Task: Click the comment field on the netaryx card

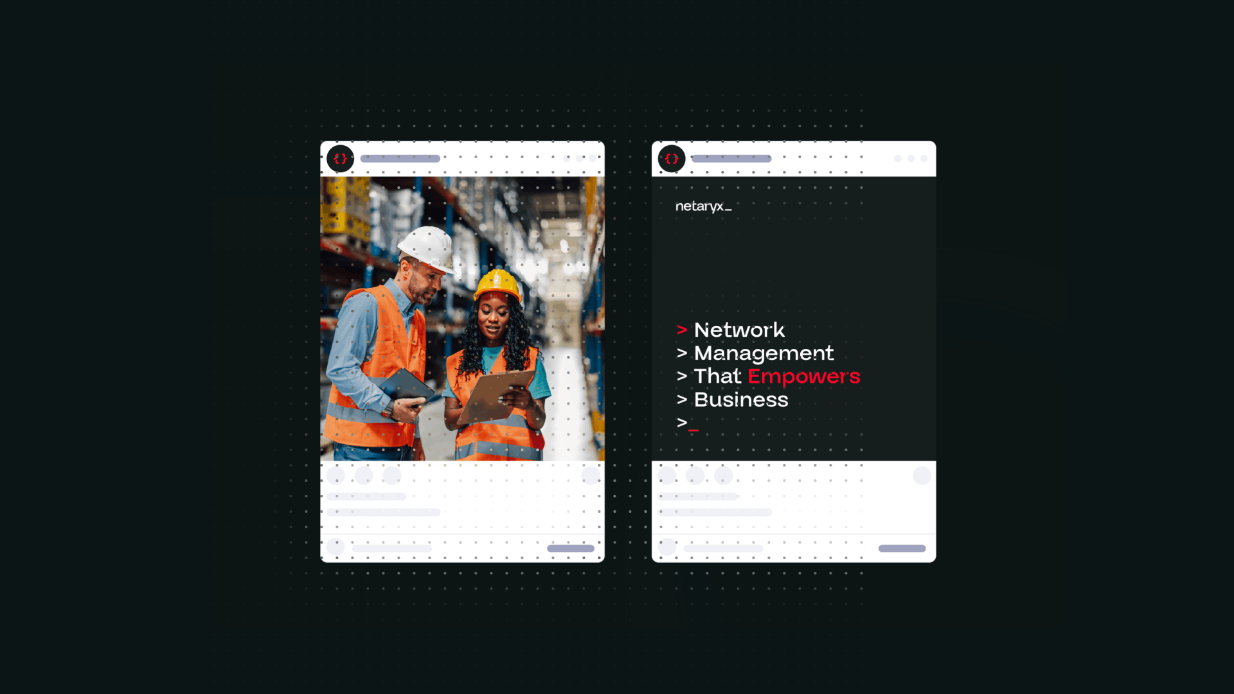Action: 724,548
